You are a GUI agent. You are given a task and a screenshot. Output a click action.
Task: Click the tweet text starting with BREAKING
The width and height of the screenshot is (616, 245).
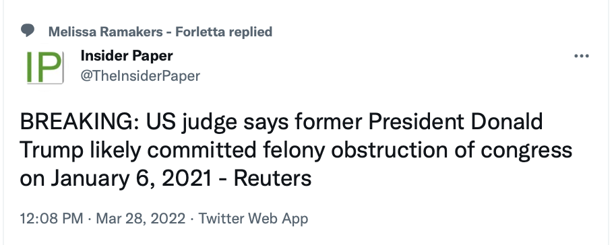(x=296, y=150)
